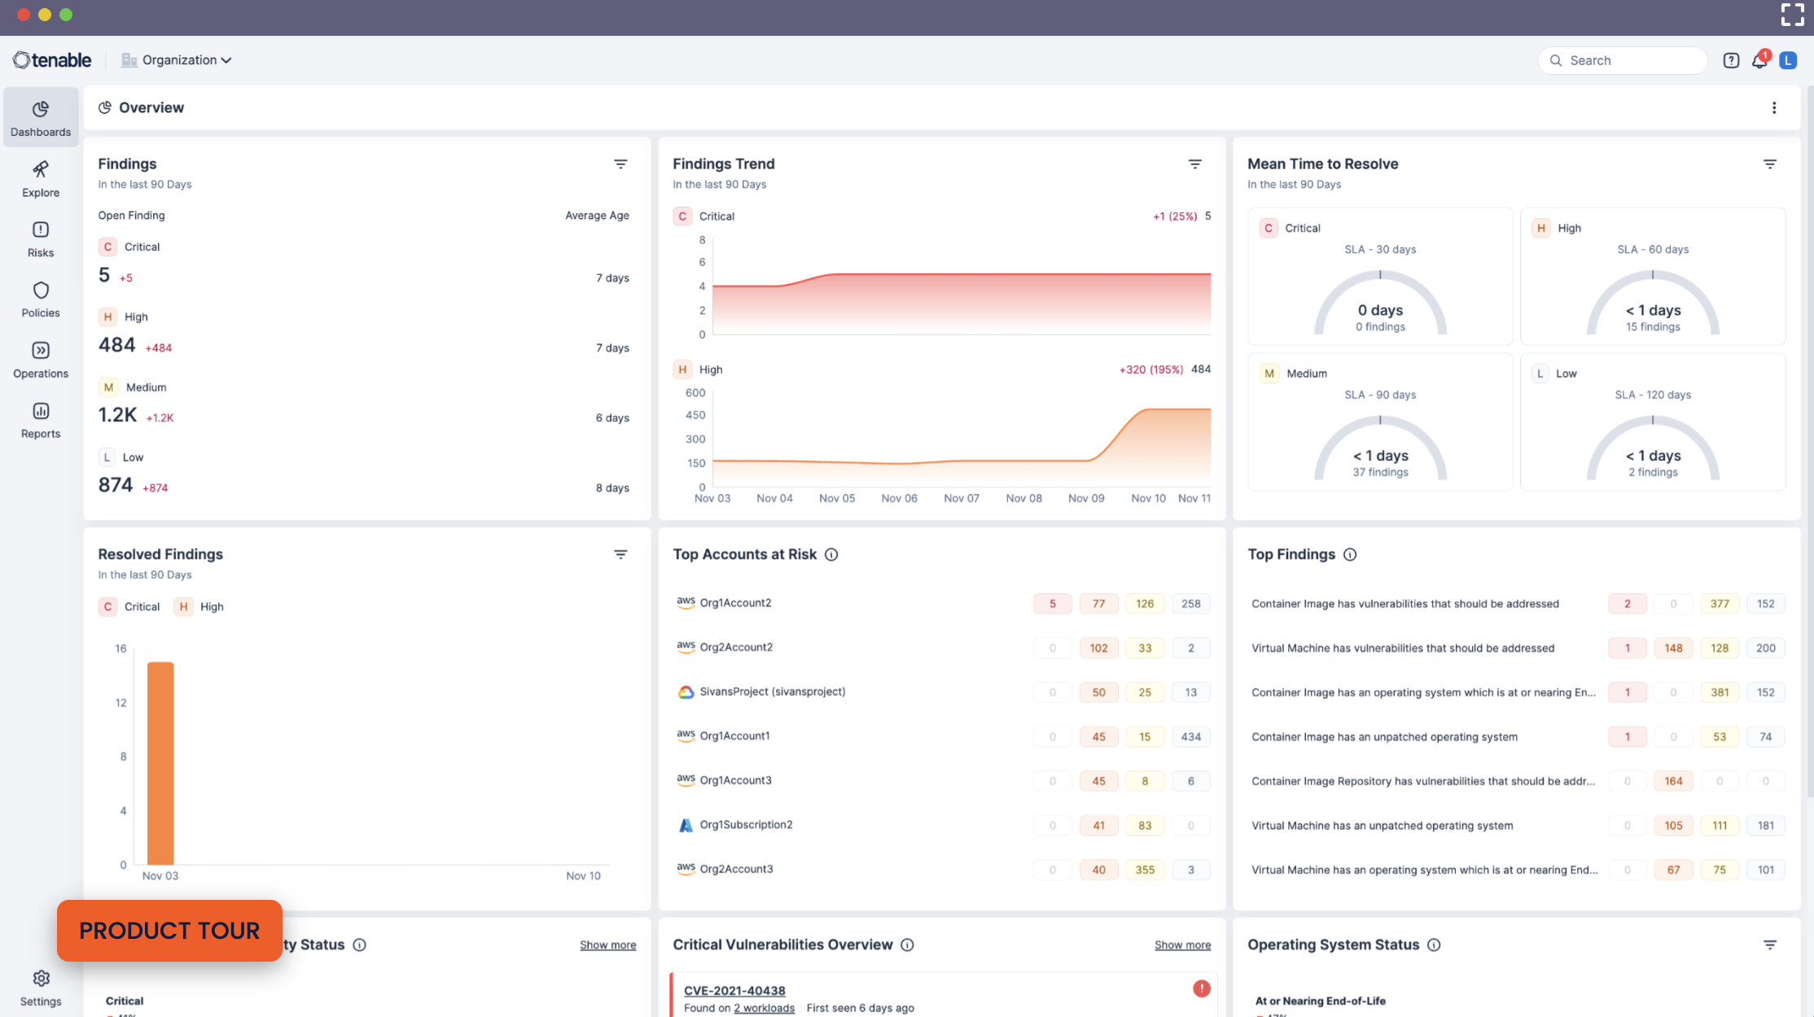This screenshot has width=1814, height=1017.
Task: Open the help question mark icon
Action: 1731,61
